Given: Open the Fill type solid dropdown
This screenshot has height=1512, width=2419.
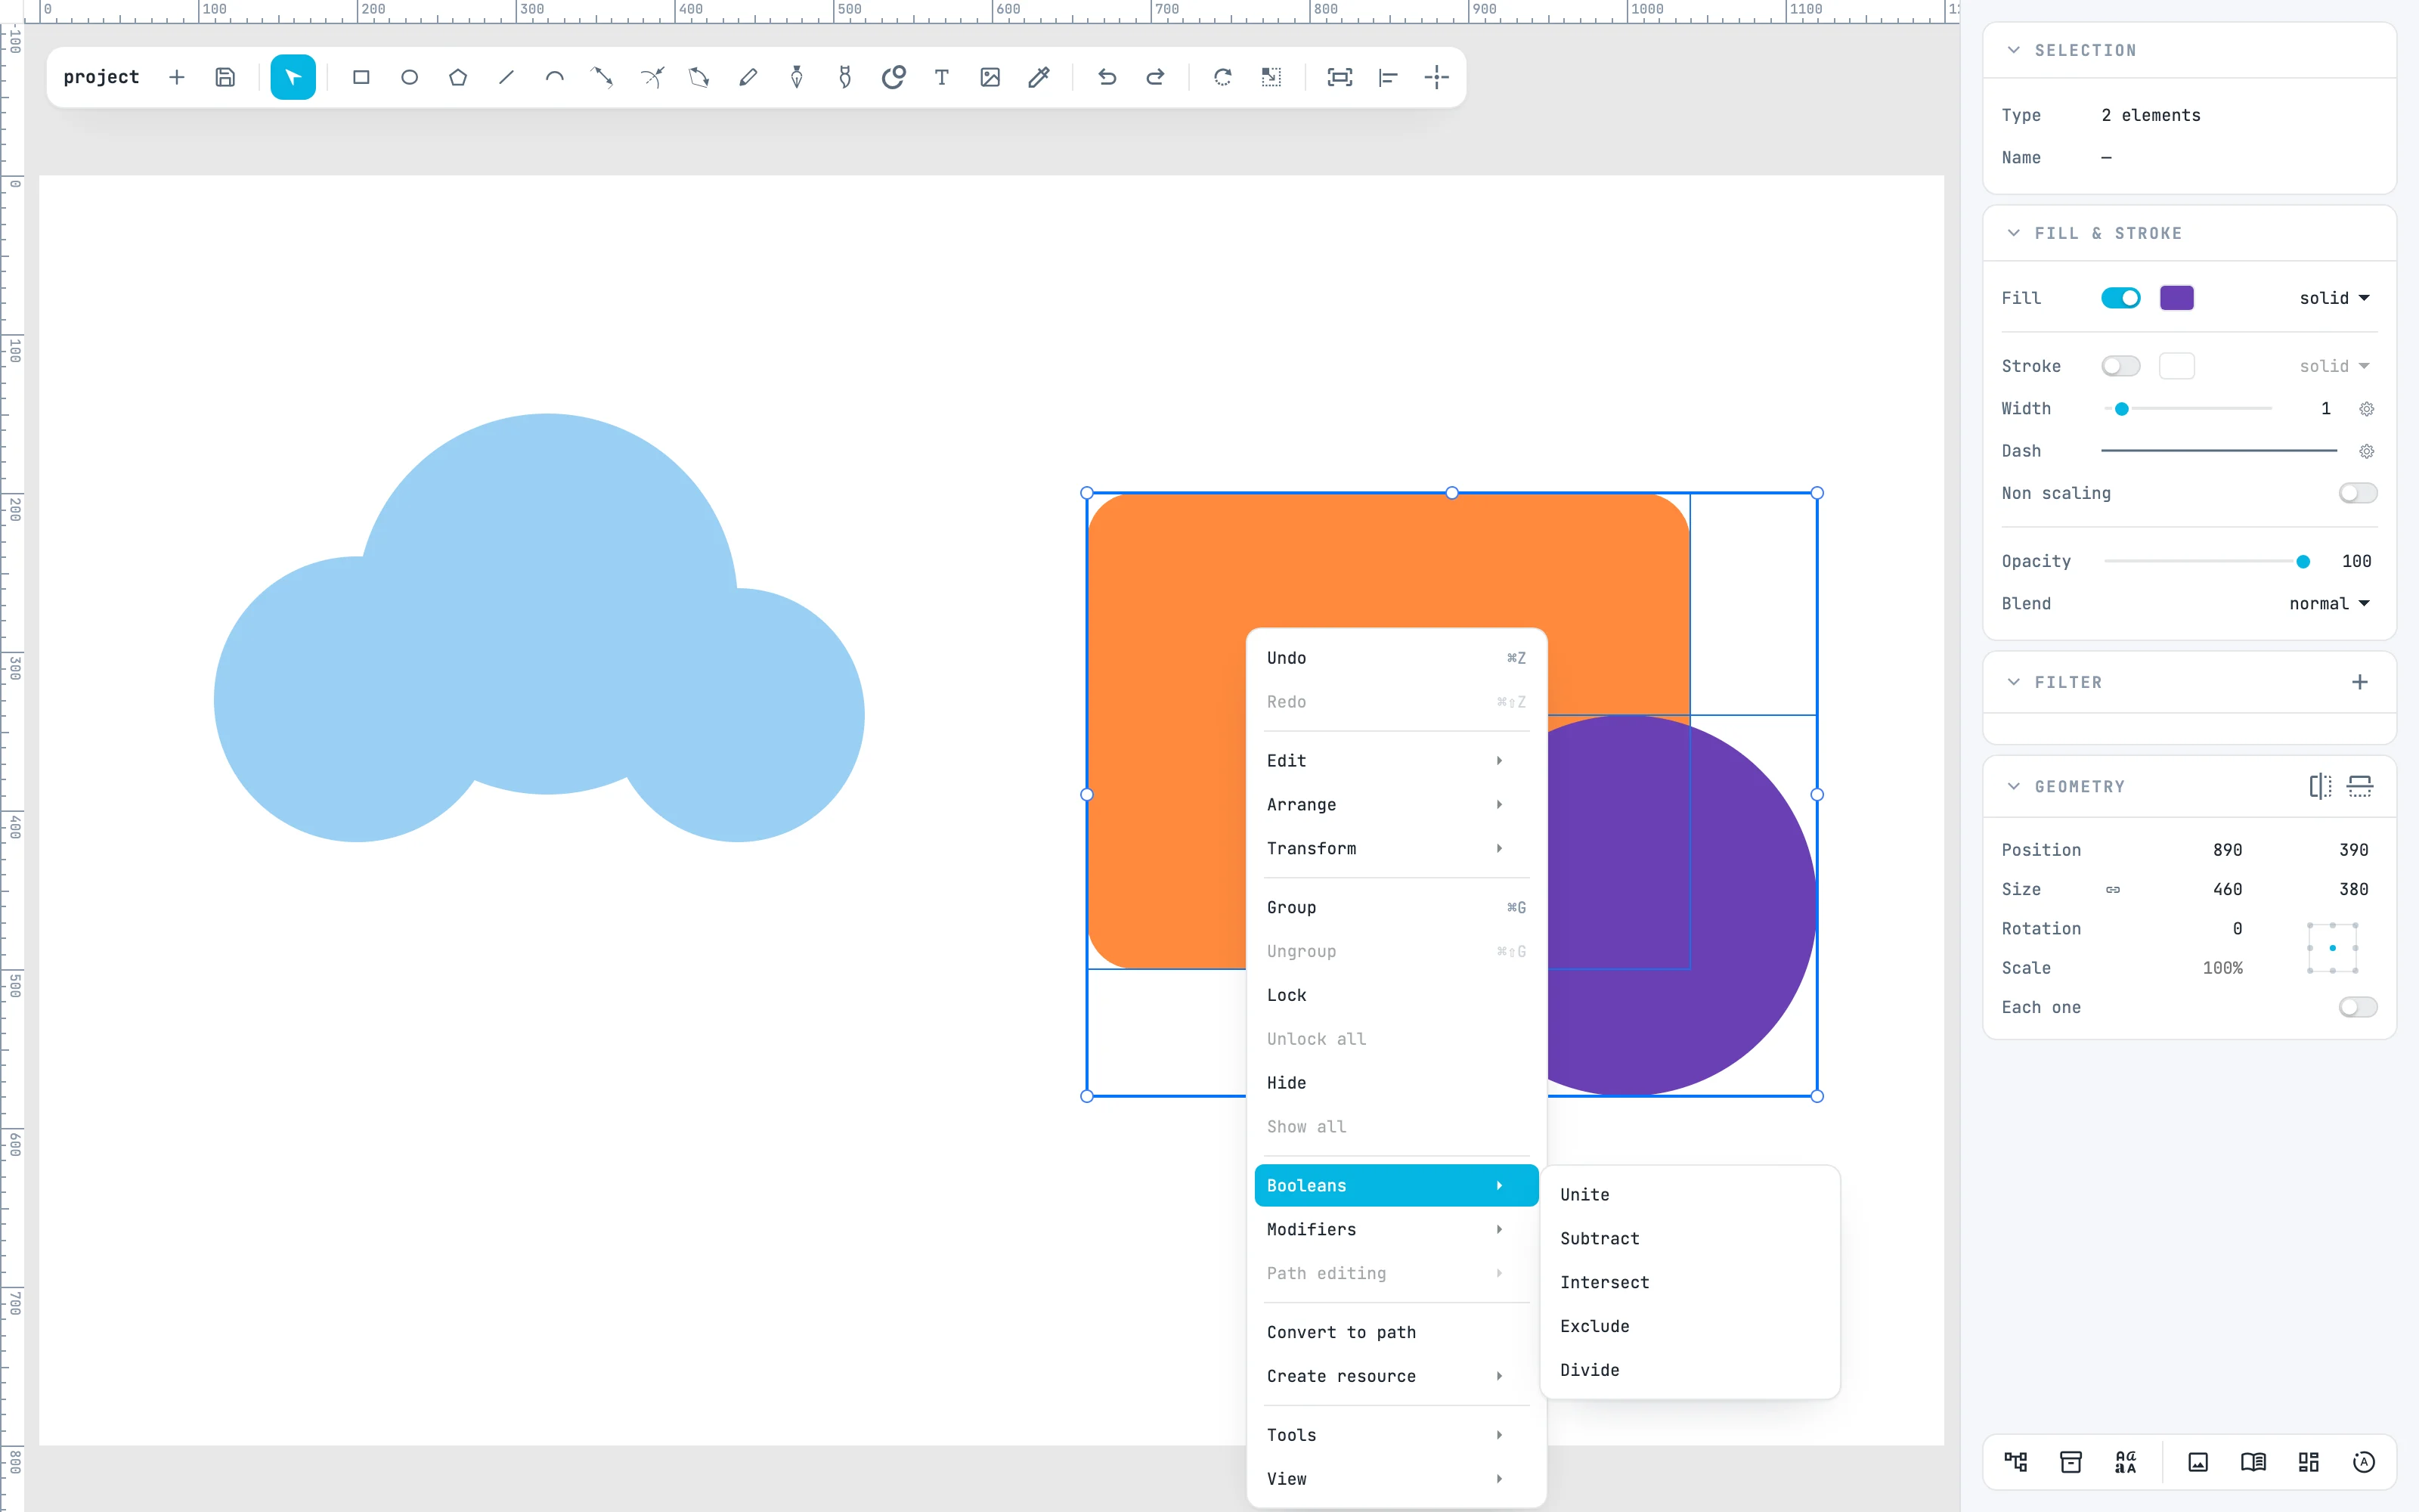Looking at the screenshot, I should (2334, 298).
